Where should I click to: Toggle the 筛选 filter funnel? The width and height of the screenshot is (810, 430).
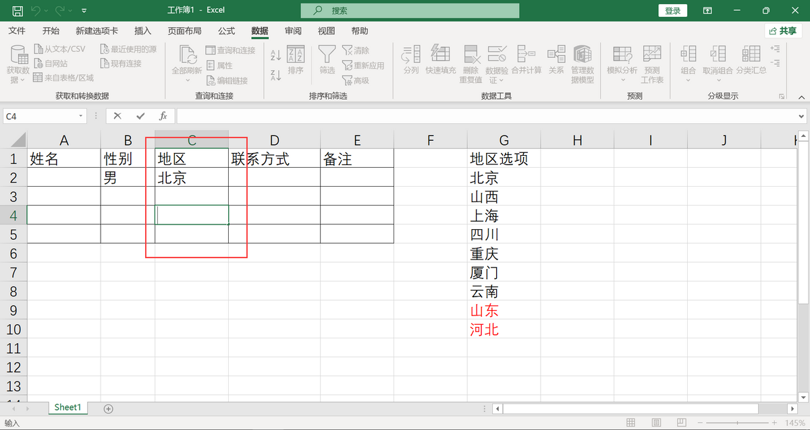[x=327, y=60]
